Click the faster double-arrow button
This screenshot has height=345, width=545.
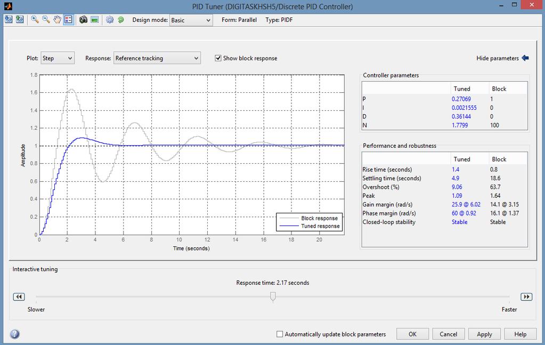tap(526, 296)
